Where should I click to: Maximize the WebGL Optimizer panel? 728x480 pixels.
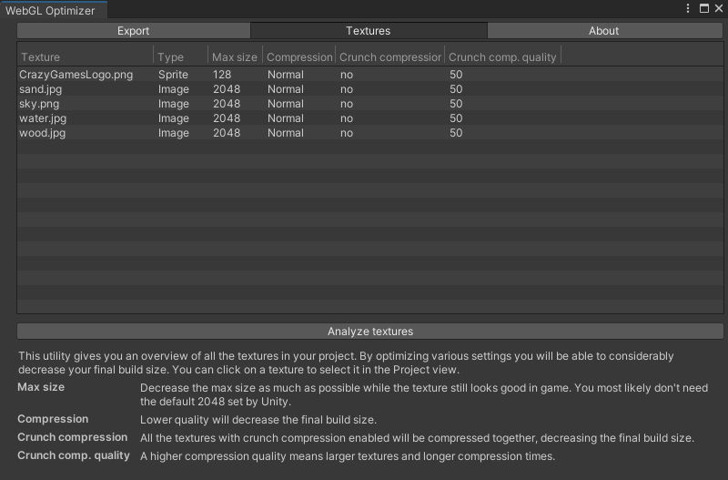coord(703,8)
